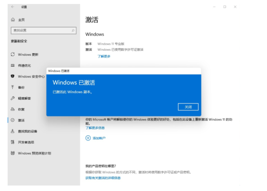Select 传递优化 in sidebar

point(24,66)
